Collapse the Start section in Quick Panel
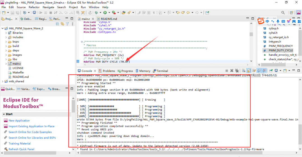 4,114
